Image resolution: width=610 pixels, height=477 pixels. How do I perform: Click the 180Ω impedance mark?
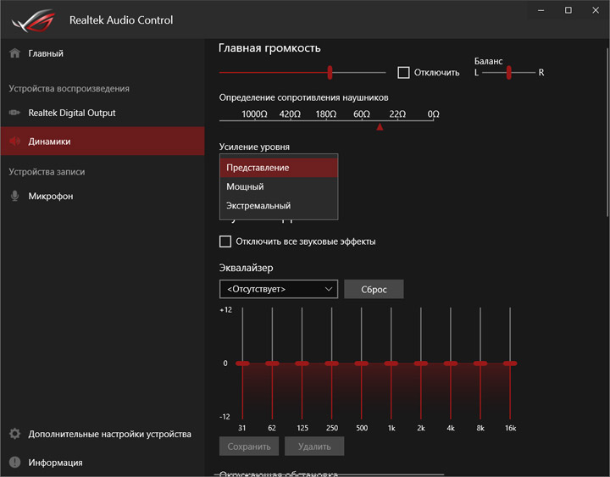326,114
